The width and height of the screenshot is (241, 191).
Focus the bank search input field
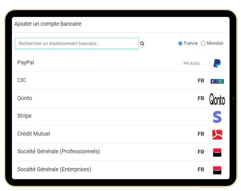coord(77,43)
